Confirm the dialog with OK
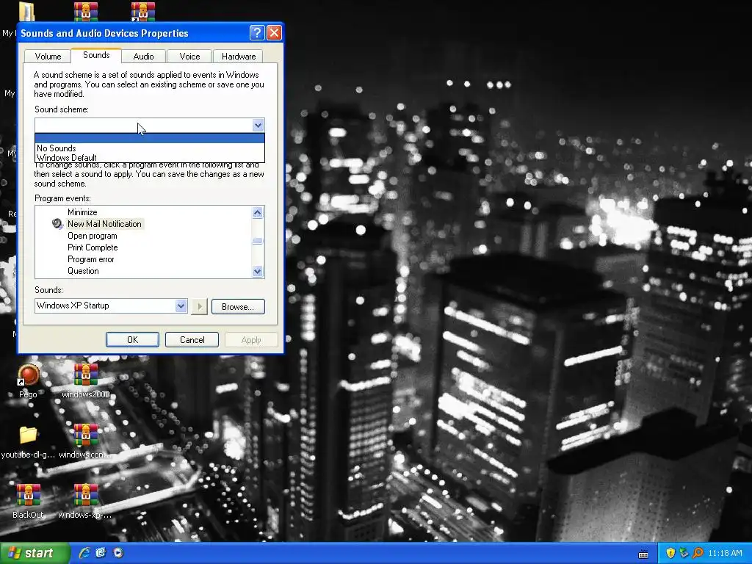This screenshot has width=752, height=564. click(132, 339)
